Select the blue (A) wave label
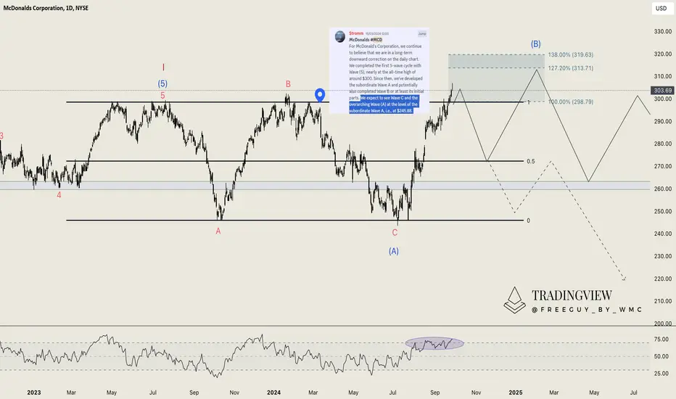 (394, 251)
